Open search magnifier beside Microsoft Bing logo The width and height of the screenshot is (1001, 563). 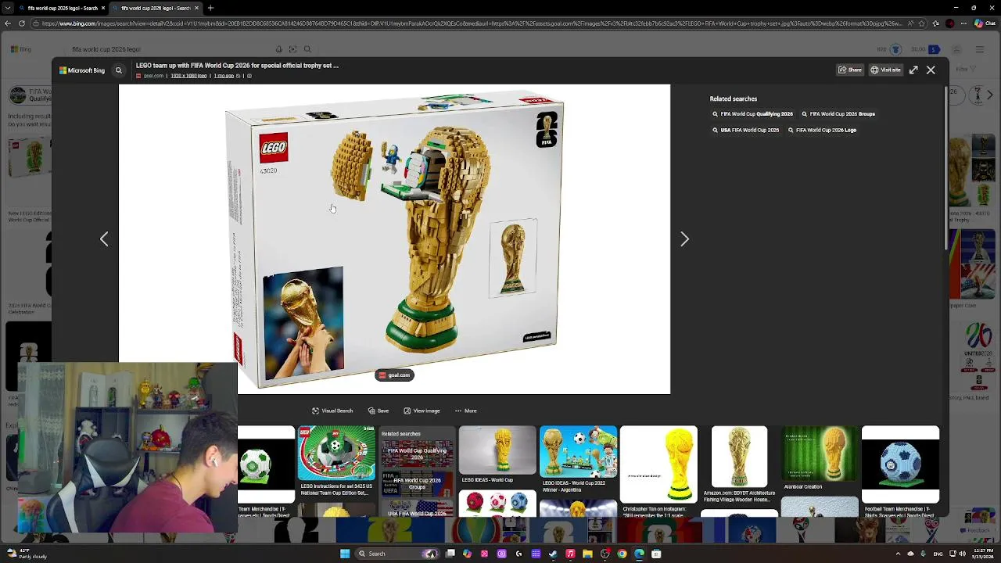click(119, 70)
